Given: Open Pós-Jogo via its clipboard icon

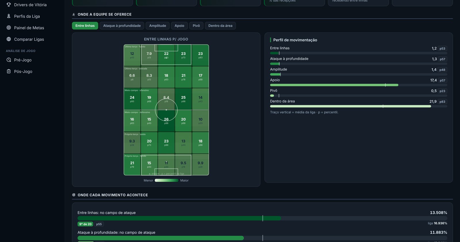Looking at the screenshot, I should 9,71.
